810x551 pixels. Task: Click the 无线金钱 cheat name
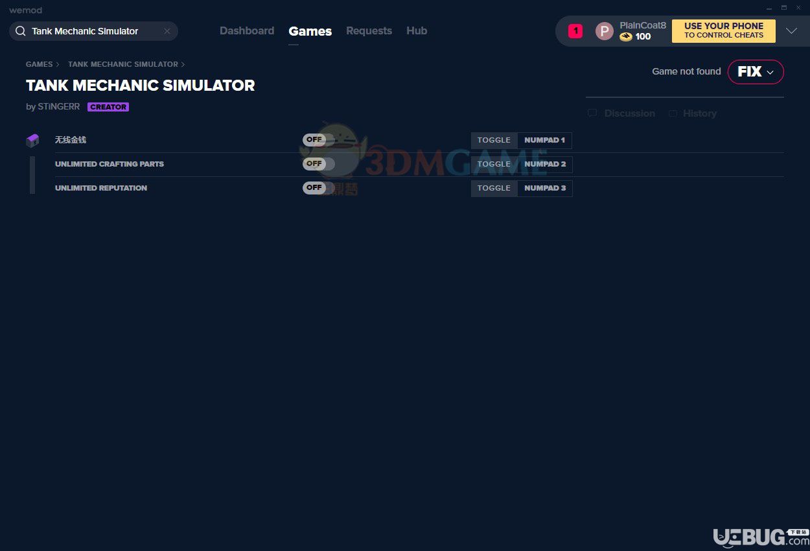[x=71, y=140]
